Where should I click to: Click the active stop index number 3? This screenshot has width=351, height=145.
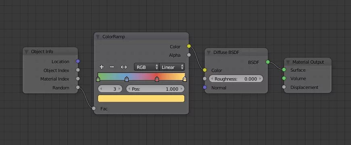point(115,89)
